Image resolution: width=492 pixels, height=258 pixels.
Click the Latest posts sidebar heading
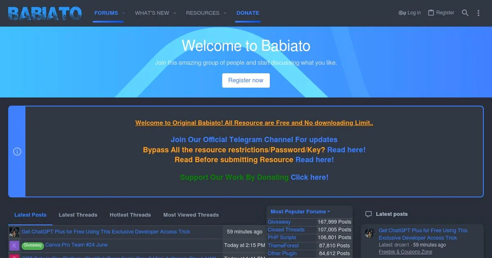coord(392,214)
